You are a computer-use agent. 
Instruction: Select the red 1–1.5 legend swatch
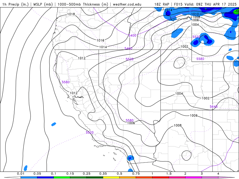pyautogui.click(x=161, y=178)
